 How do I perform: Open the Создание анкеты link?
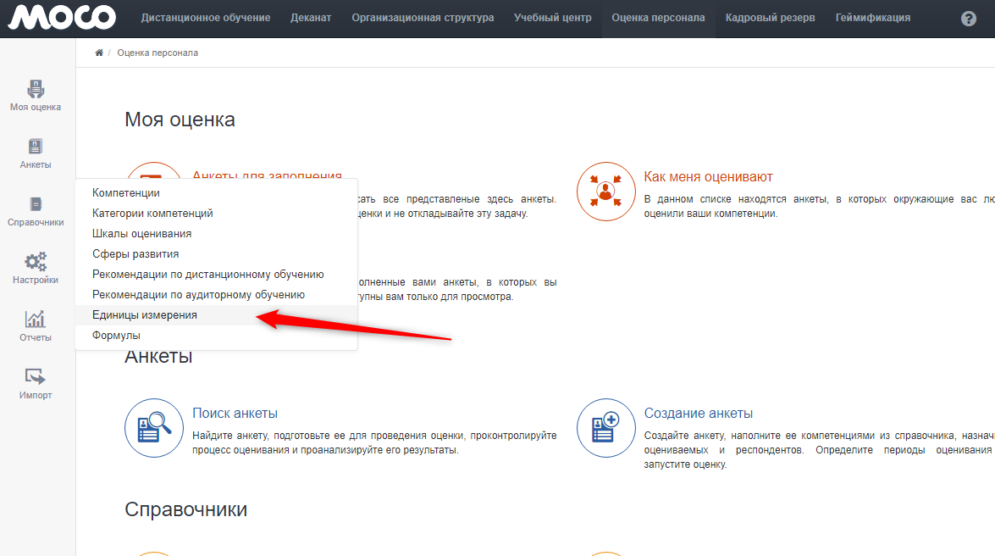point(698,413)
